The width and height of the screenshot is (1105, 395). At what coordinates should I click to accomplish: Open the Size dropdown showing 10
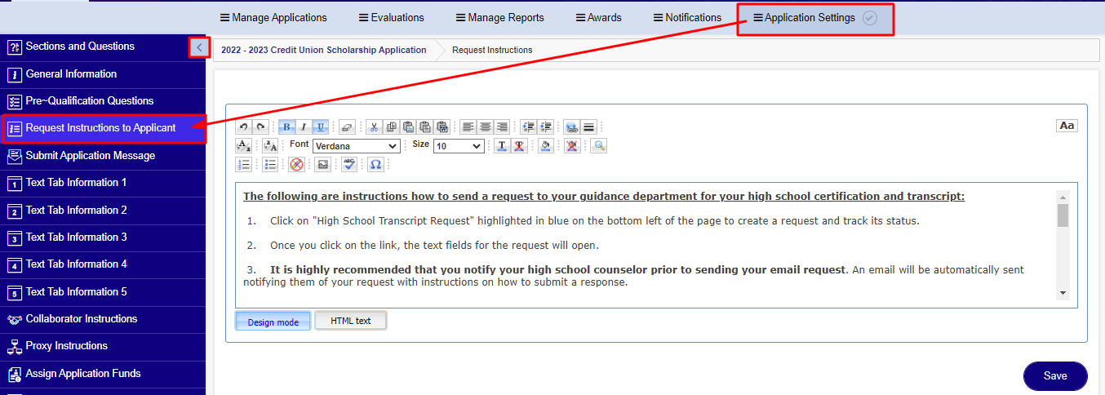point(459,146)
